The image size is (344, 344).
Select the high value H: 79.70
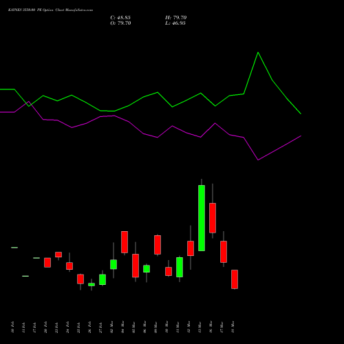click(175, 18)
